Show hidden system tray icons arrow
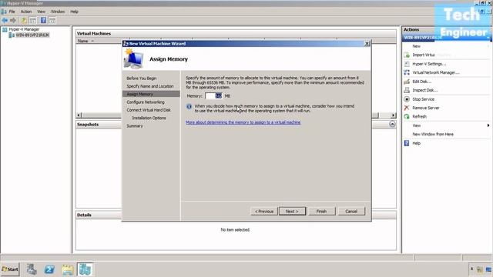Image resolution: width=493 pixels, height=277 pixels. pos(471,269)
